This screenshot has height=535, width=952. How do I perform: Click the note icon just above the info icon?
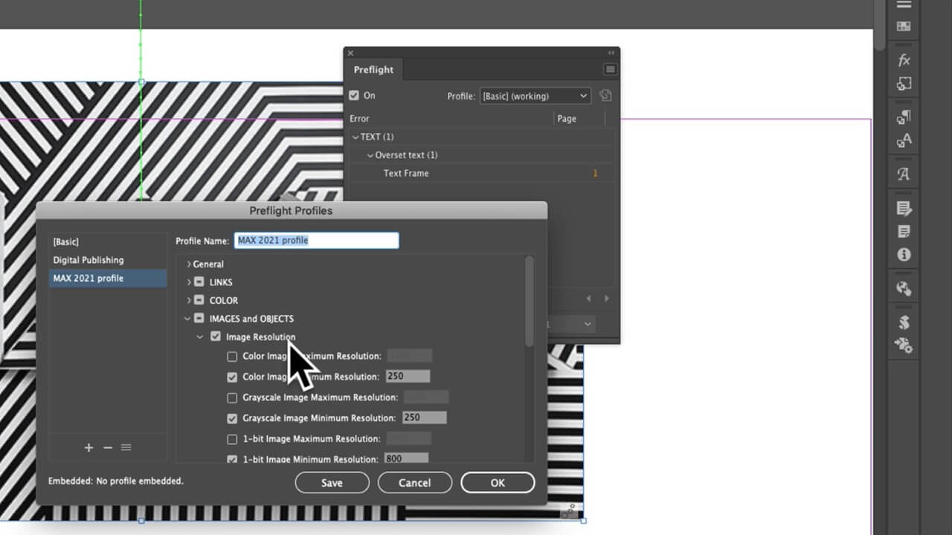click(904, 231)
